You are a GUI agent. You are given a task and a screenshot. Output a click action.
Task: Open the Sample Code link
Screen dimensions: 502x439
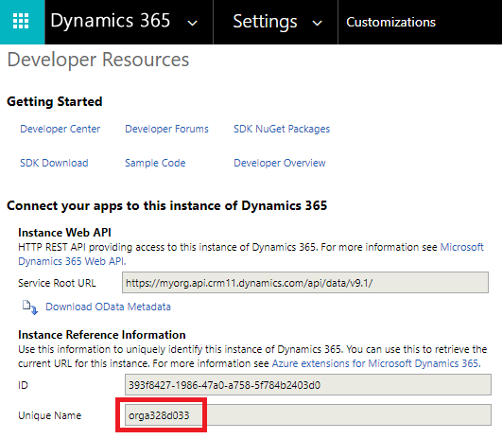155,163
